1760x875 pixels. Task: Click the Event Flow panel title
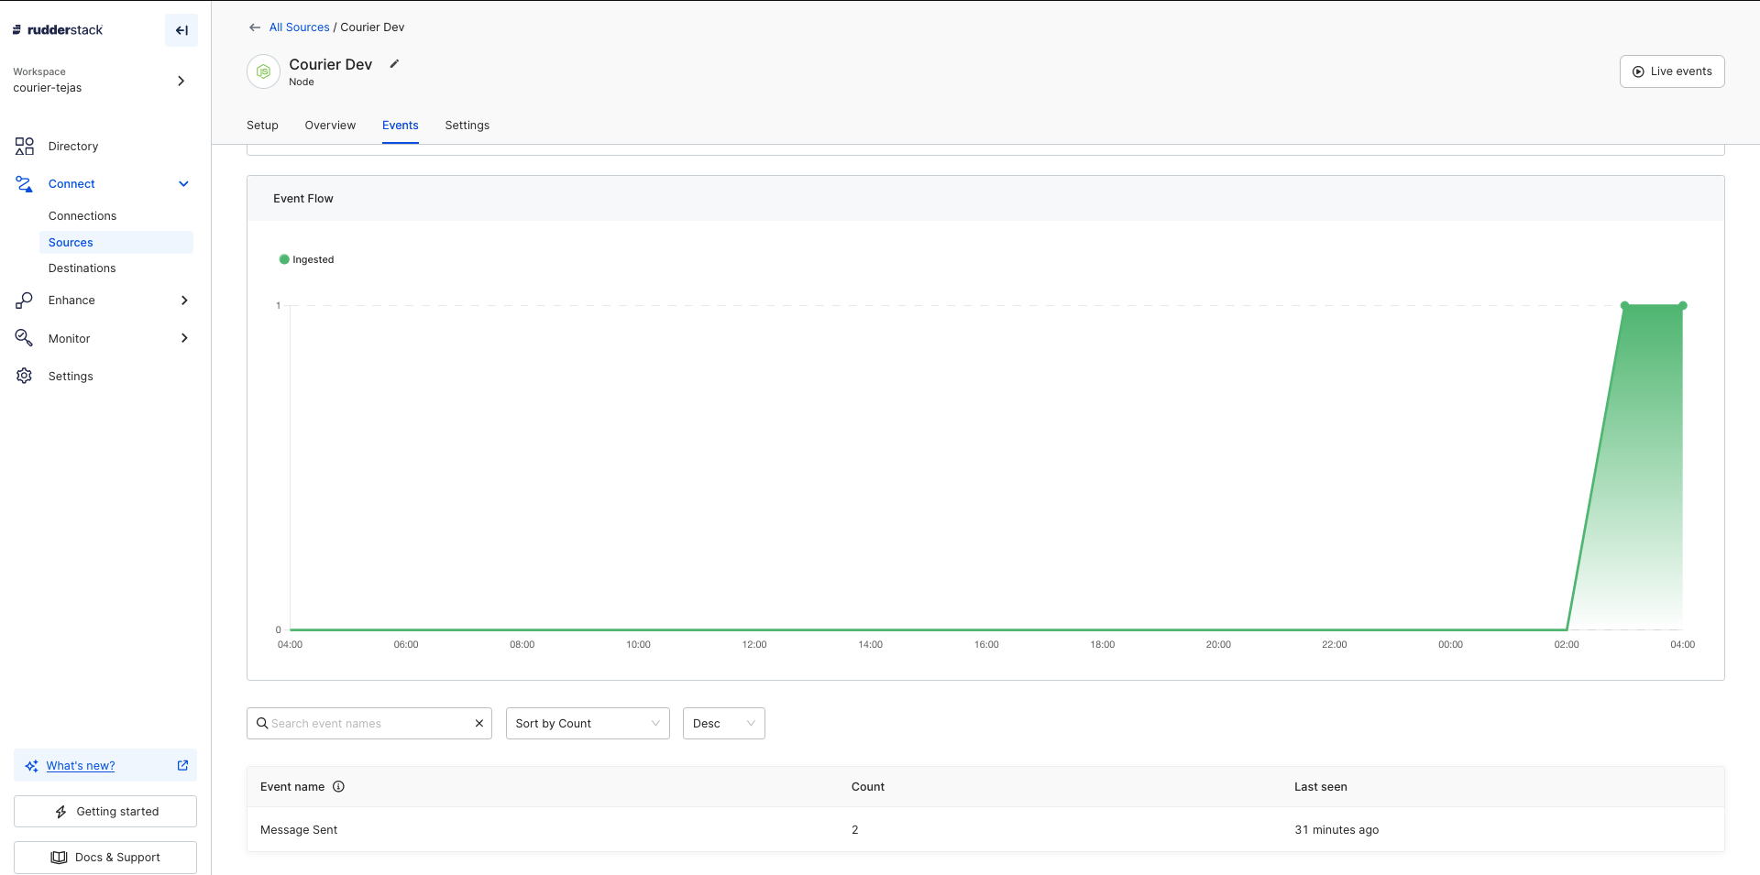303,199
